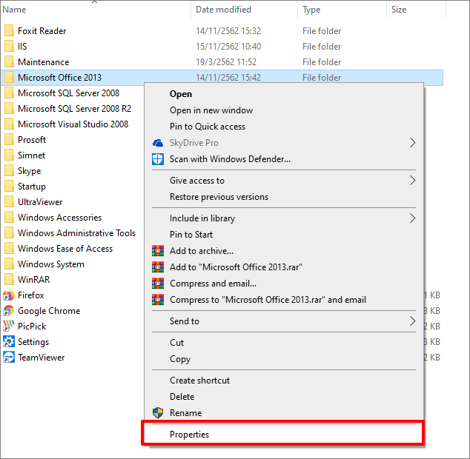Click the Settings gear shortcut icon

click(x=9, y=342)
